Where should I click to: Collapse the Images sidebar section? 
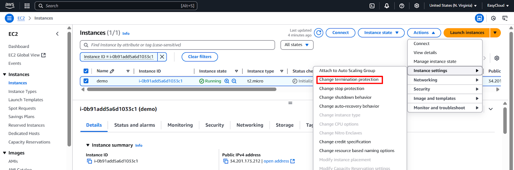click(4, 153)
